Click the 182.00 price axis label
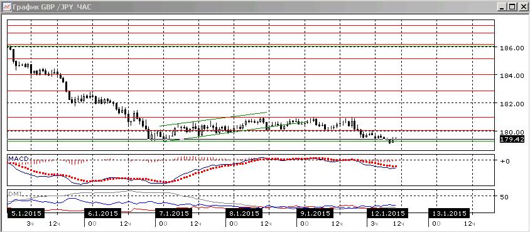The image size is (530, 232). [x=512, y=104]
